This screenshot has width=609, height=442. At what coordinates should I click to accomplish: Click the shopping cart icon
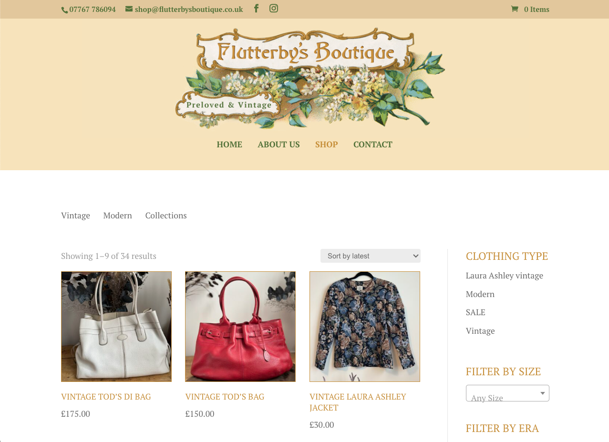(515, 9)
